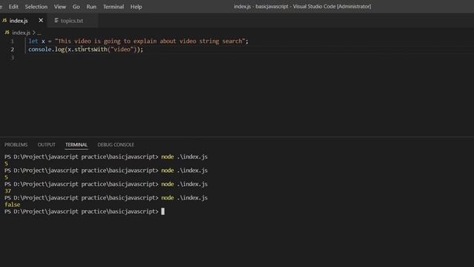474x267 pixels.
Task: Open the Problems panel tab
Action: (16, 145)
